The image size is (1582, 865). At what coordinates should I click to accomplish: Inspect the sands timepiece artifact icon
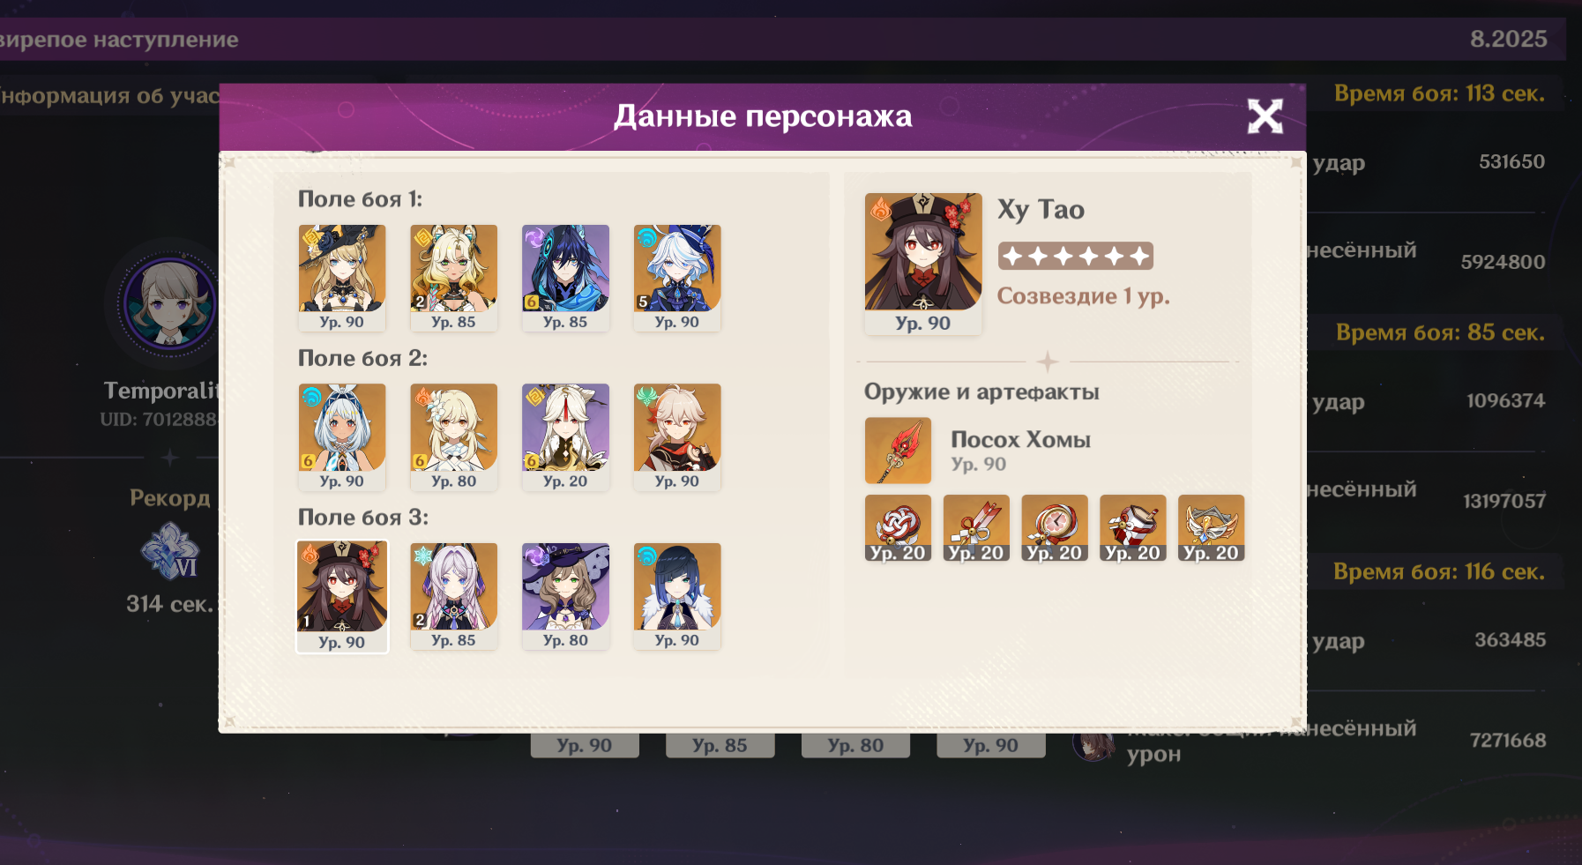point(1055,527)
